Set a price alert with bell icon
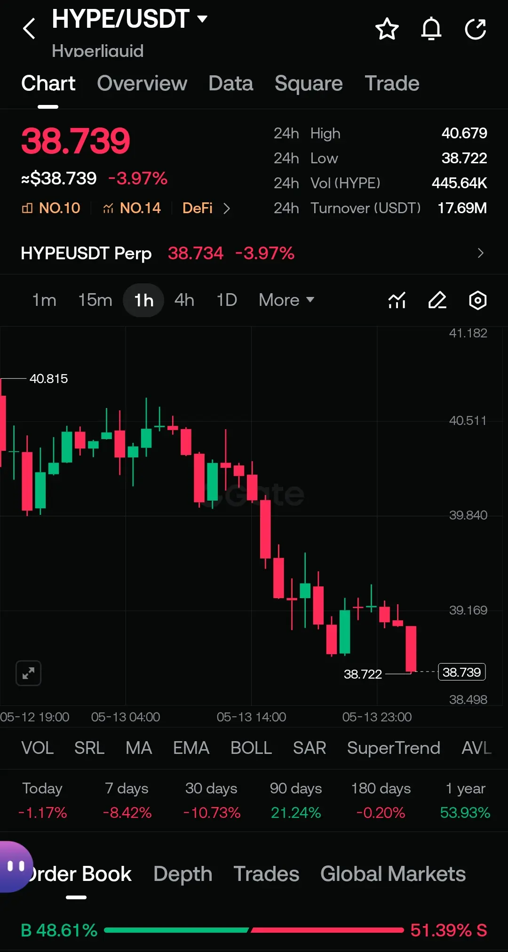This screenshot has width=508, height=952. click(431, 29)
